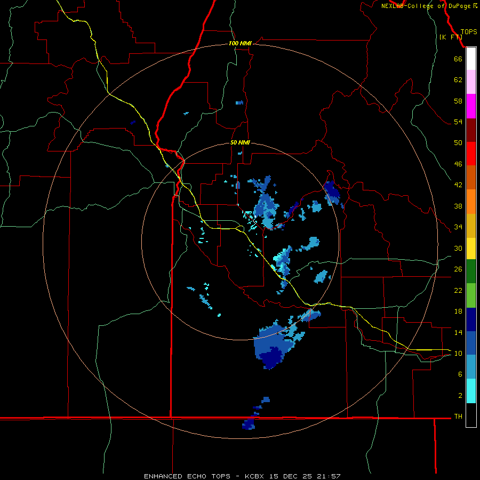480x480 pixels.
Task: Click legend value 10
Action: pos(458,353)
